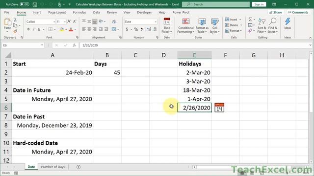Click the formula bar containing 2/26/2020

point(194,45)
